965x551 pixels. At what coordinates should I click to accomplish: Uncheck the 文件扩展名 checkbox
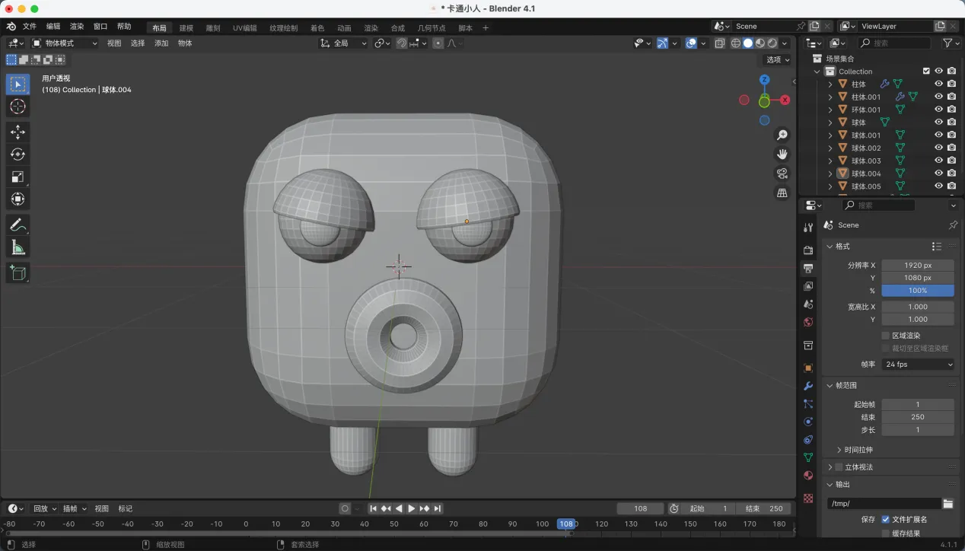click(x=885, y=519)
